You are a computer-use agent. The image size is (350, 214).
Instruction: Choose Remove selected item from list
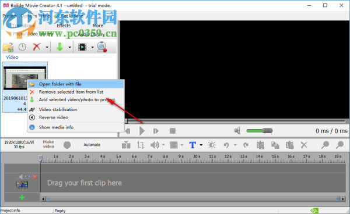coord(76,92)
